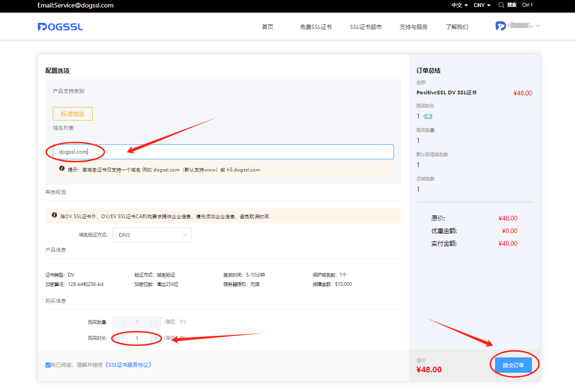
Task: Click the info icon beside the single-domain hint
Action: [x=62, y=169]
